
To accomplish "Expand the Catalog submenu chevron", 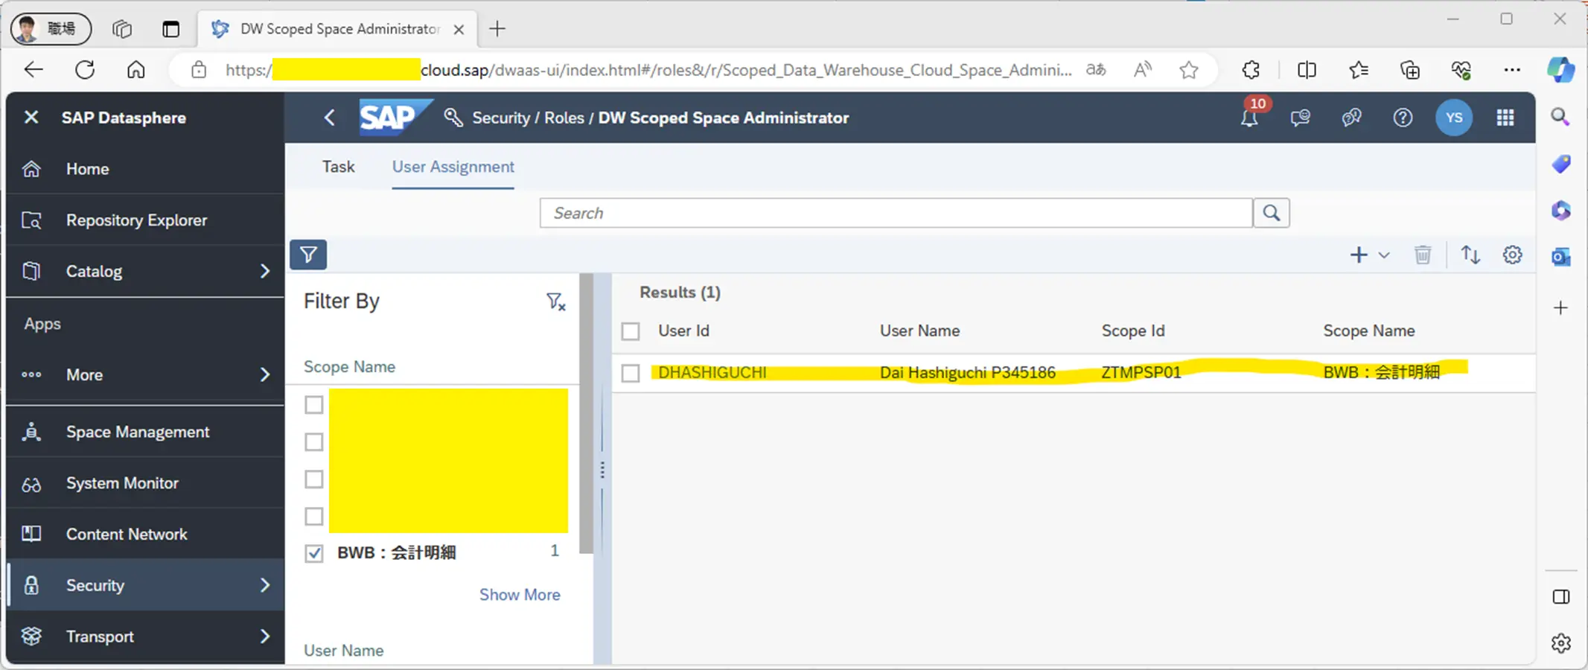I will (265, 271).
